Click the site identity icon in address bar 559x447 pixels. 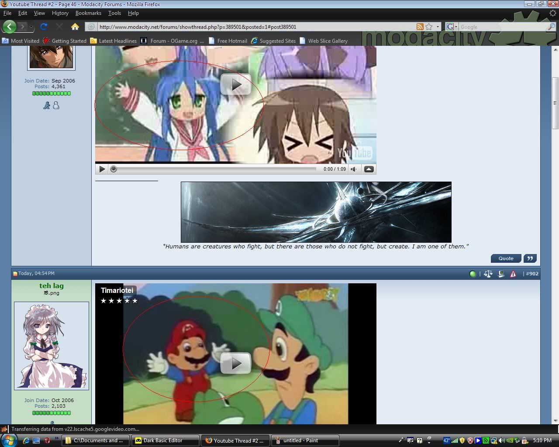point(91,27)
